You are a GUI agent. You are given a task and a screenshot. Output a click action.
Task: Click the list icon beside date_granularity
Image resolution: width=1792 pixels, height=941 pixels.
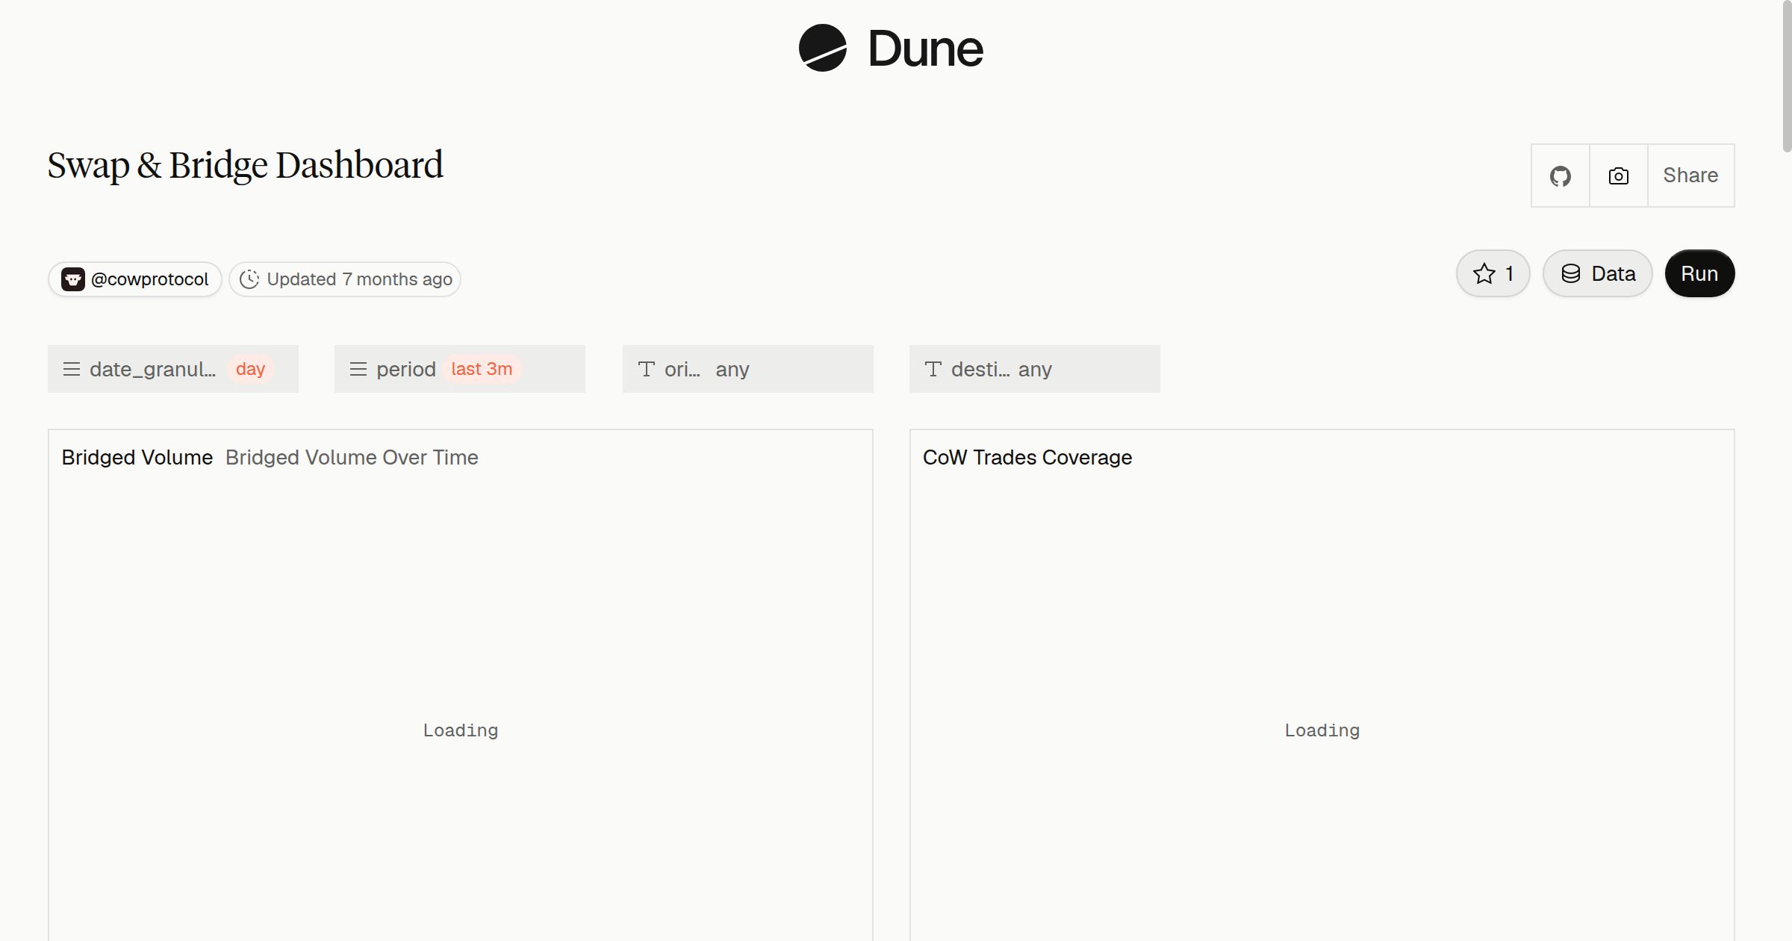click(x=72, y=369)
